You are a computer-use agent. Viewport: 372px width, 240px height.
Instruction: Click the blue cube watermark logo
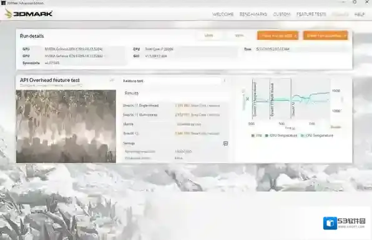click(x=330, y=223)
